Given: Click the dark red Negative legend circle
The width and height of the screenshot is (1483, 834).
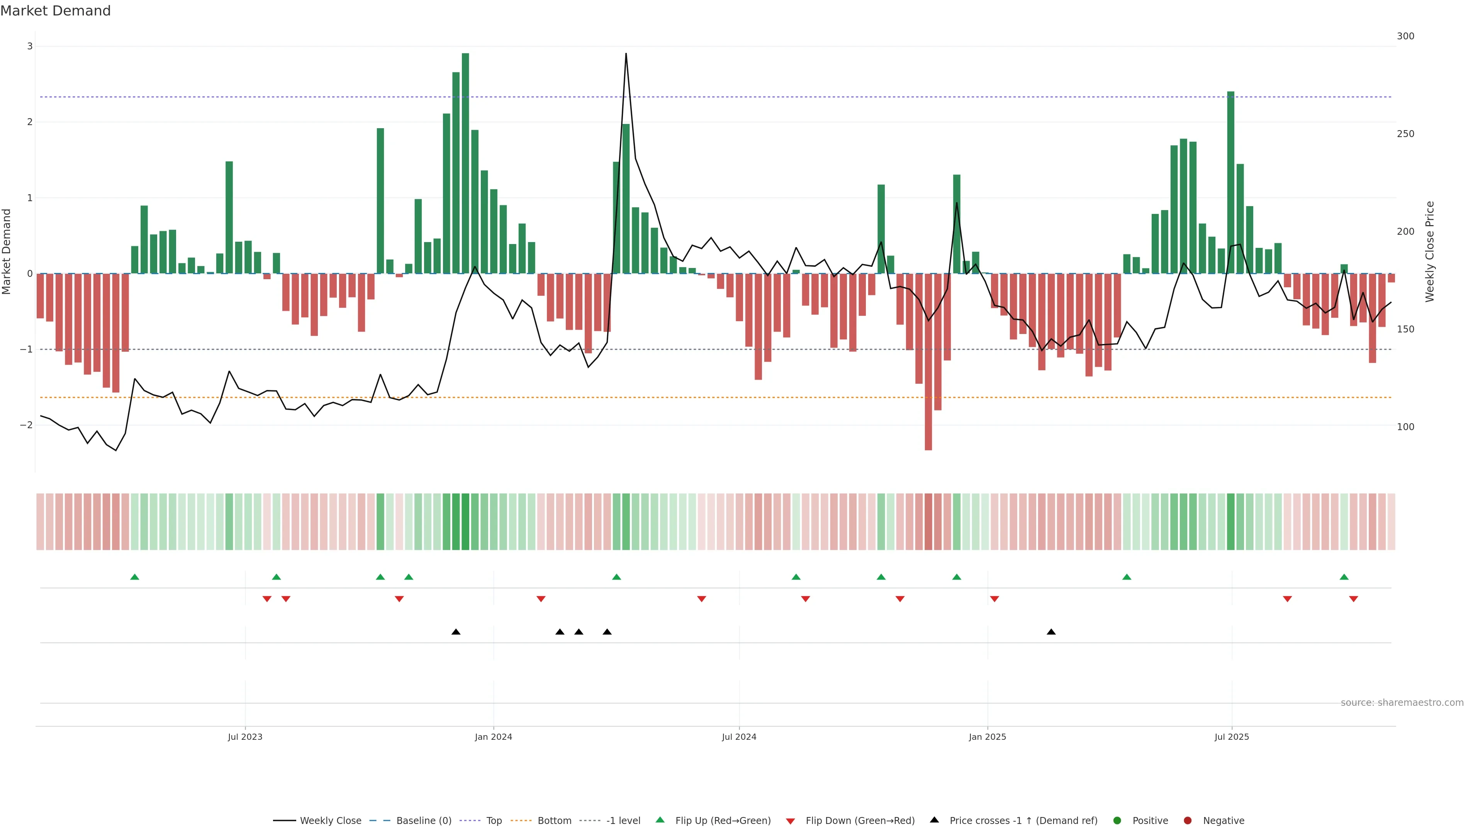Looking at the screenshot, I should click(x=1187, y=820).
